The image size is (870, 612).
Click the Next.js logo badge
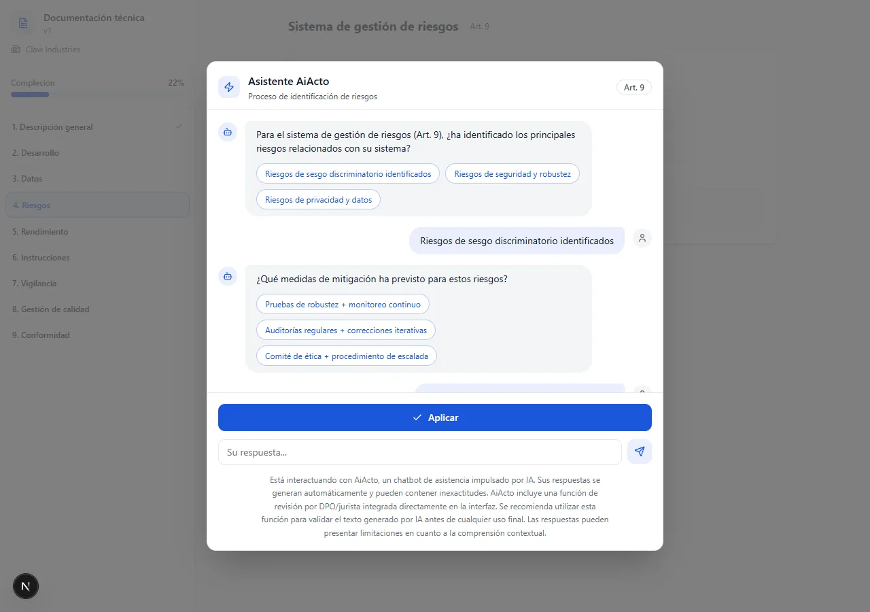[x=26, y=585]
